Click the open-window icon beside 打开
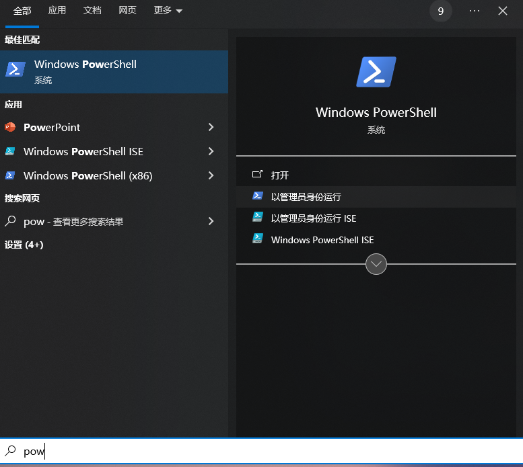 click(257, 174)
